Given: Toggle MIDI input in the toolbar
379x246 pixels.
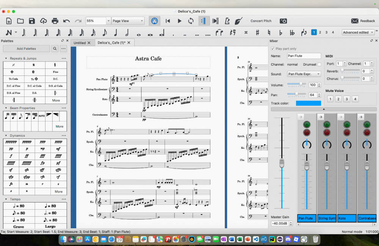Looking at the screenshot, I should coord(154,21).
